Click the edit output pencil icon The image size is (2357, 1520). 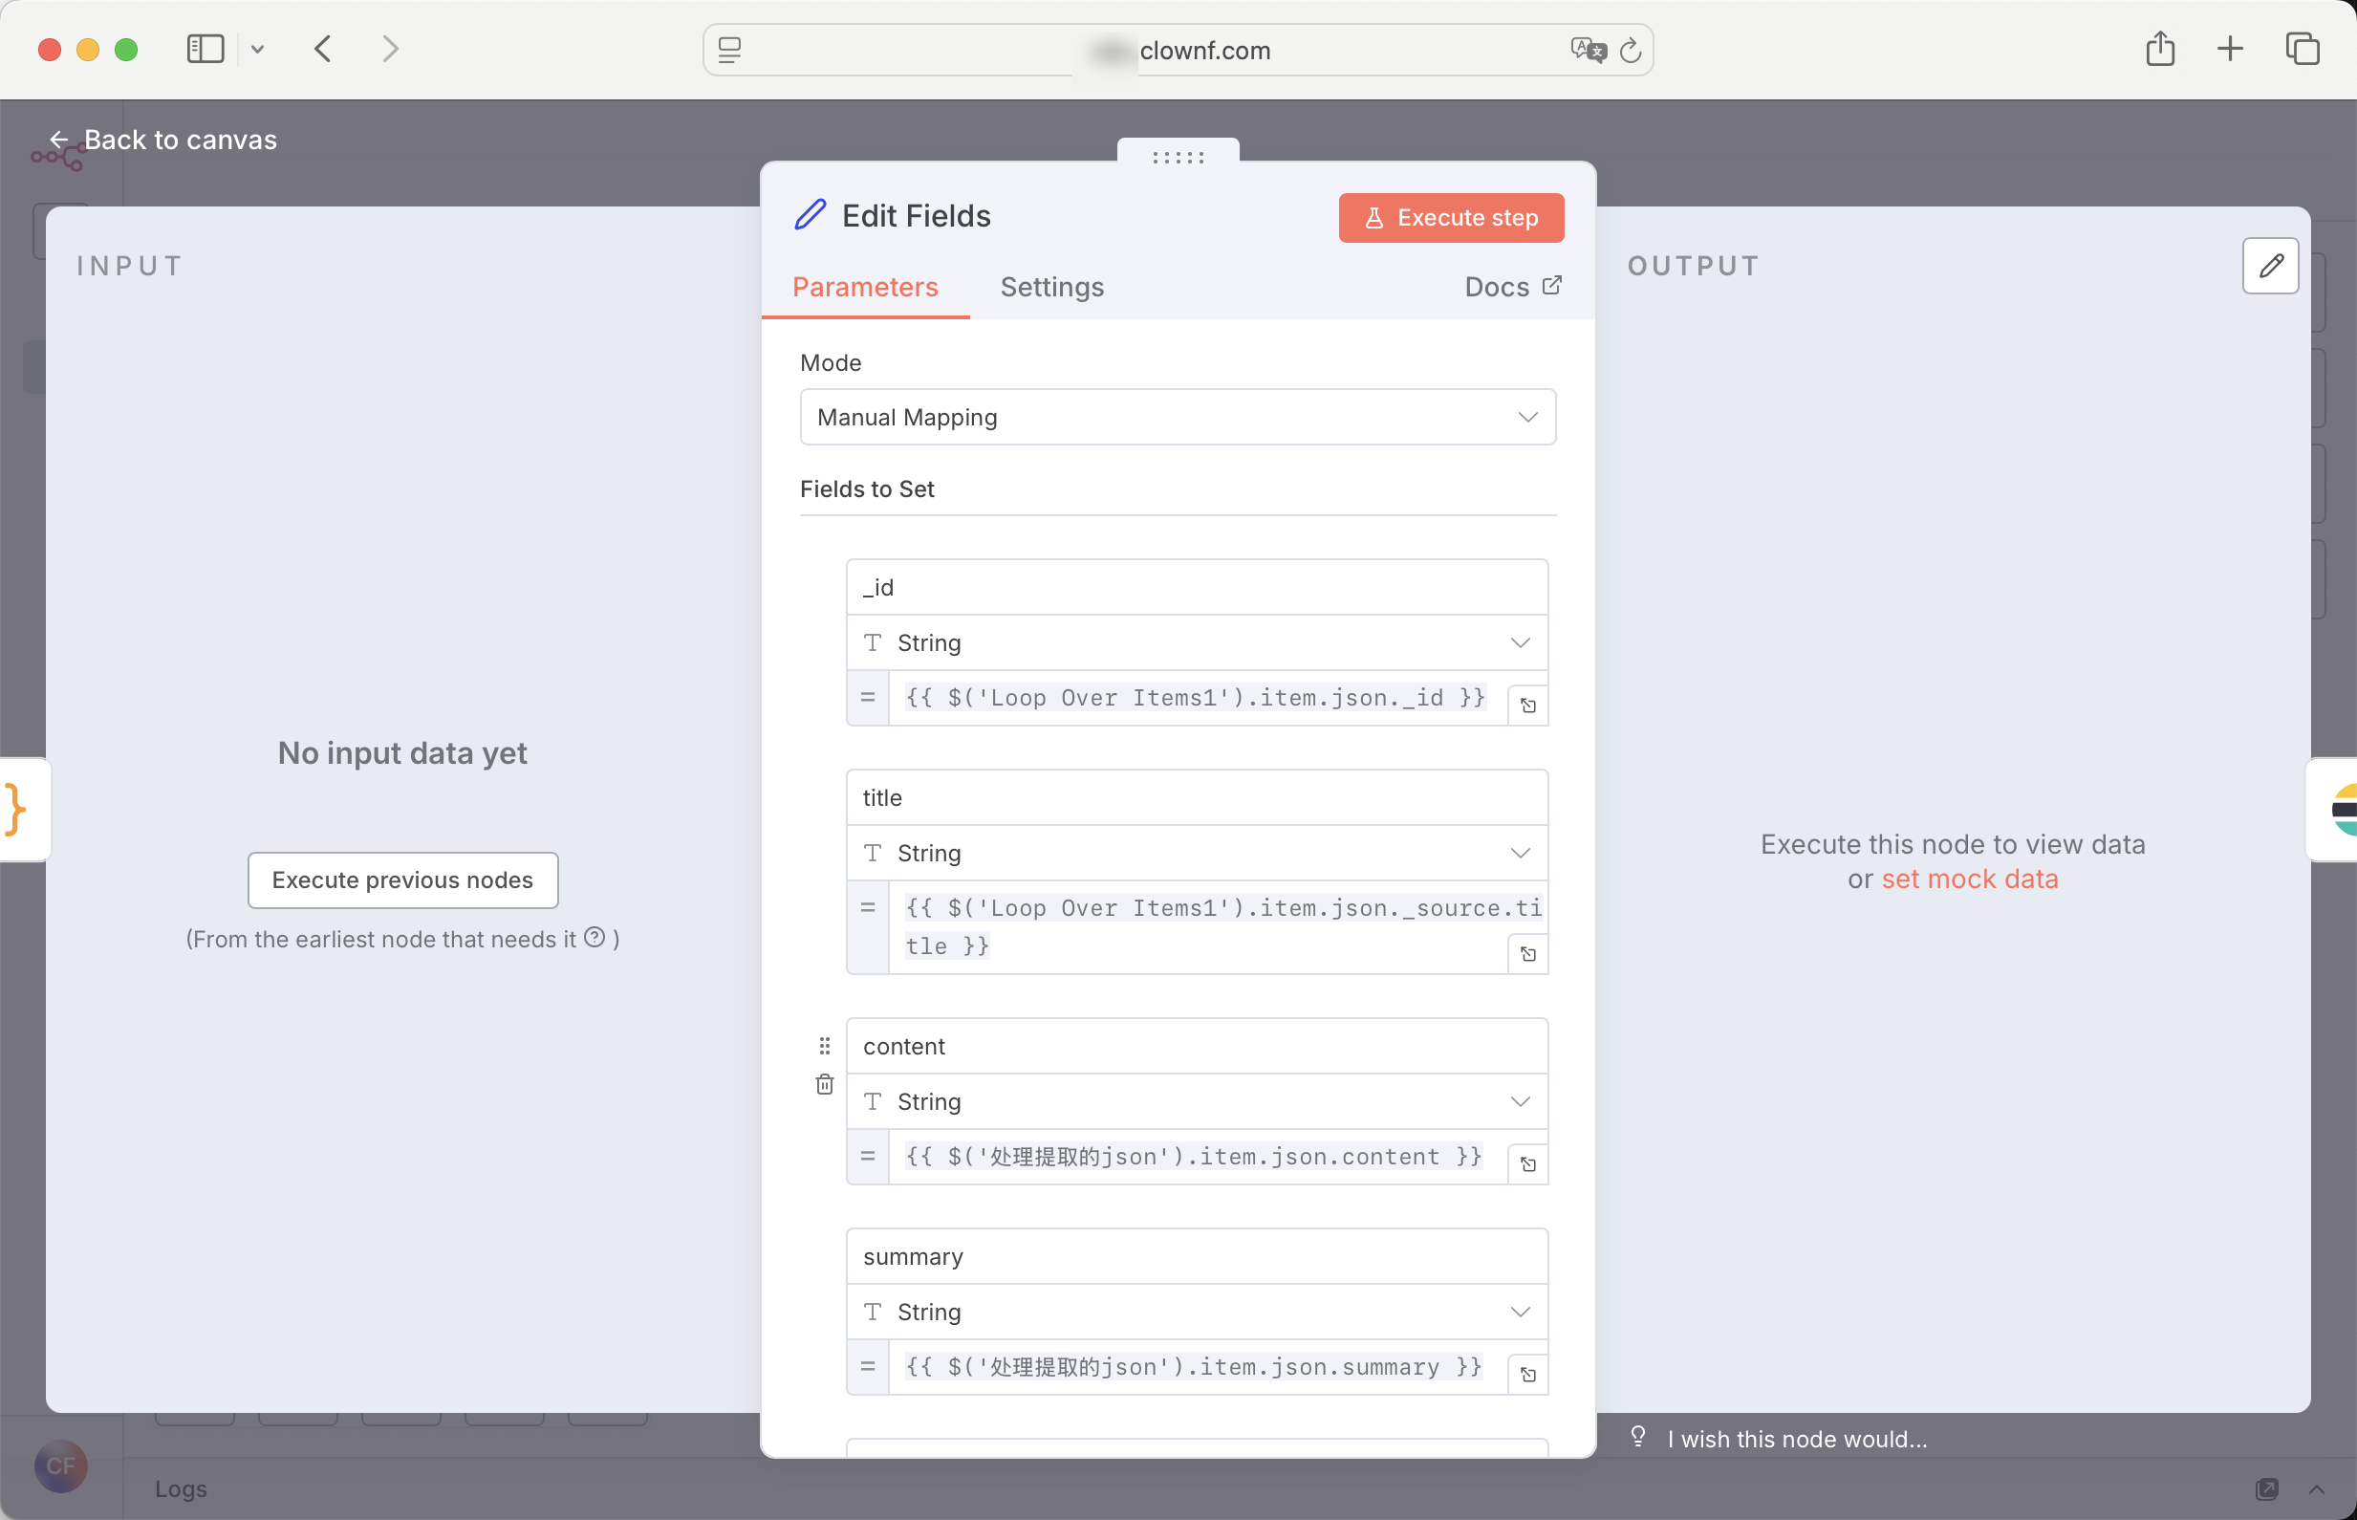click(x=2270, y=266)
